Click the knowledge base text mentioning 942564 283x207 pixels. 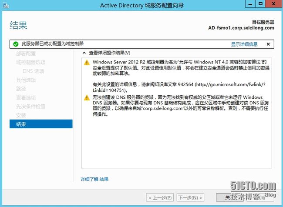pyautogui.click(x=179, y=87)
